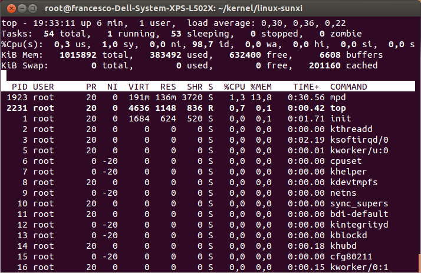Click the init process command
Screen dimensions: 421x273
pyautogui.click(x=340, y=119)
